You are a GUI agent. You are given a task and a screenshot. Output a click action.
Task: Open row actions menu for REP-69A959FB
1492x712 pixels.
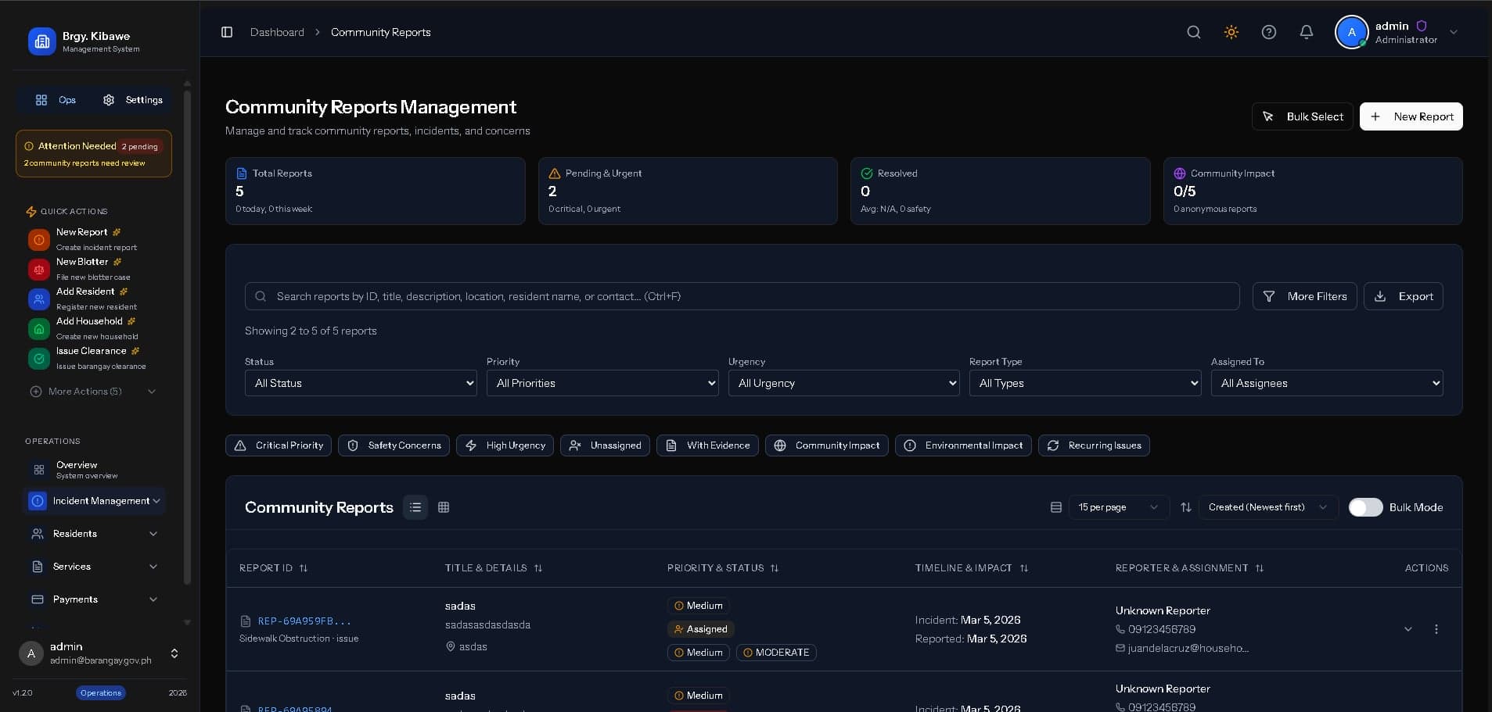point(1436,629)
